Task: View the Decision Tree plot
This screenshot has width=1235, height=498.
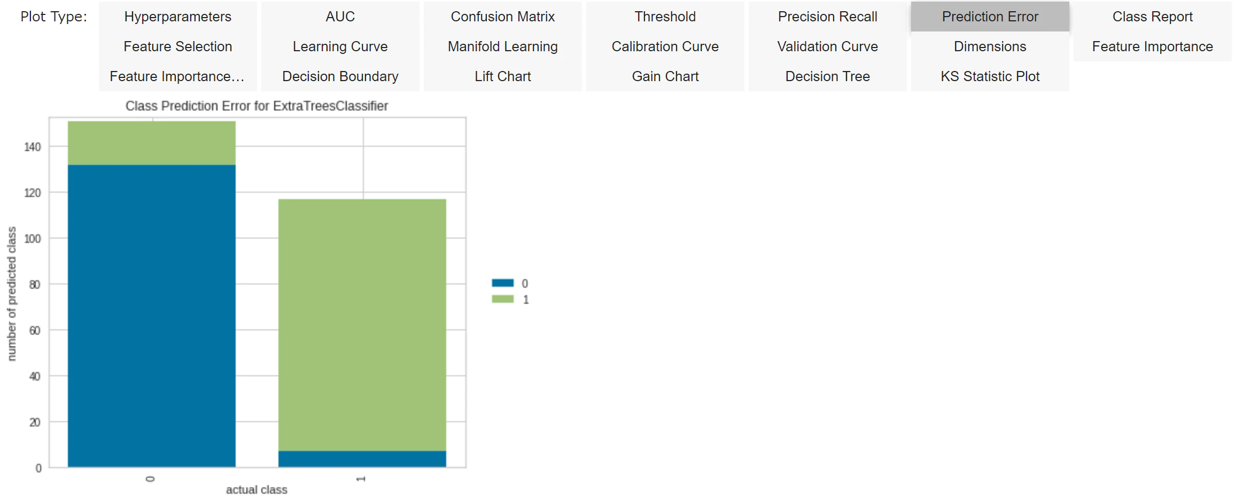Action: click(828, 76)
